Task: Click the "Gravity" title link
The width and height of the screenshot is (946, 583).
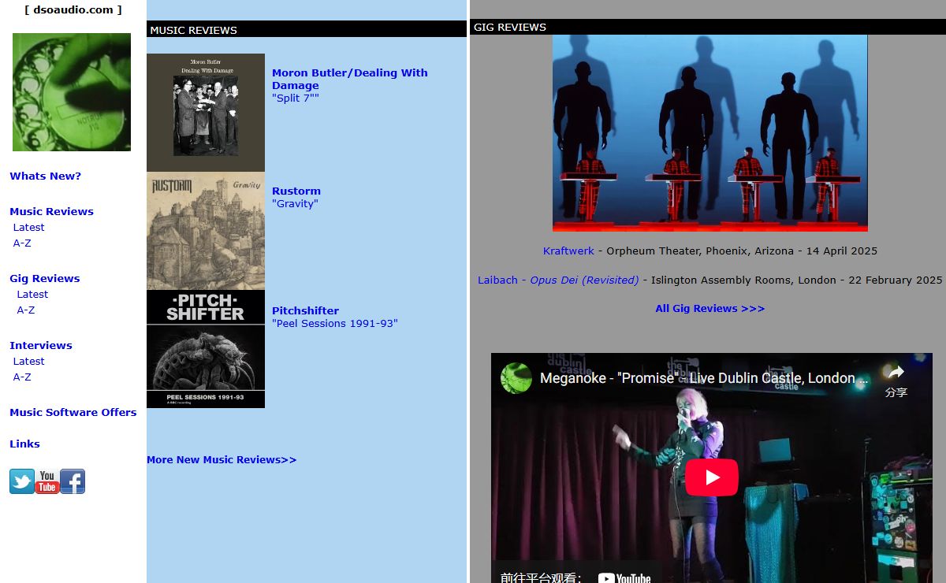Action: pos(295,203)
